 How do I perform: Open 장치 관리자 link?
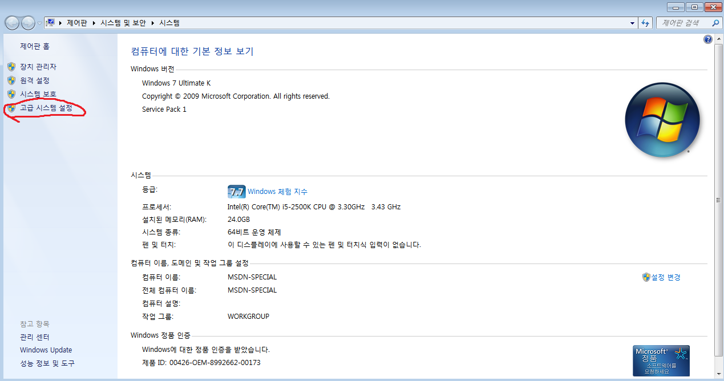click(x=38, y=67)
